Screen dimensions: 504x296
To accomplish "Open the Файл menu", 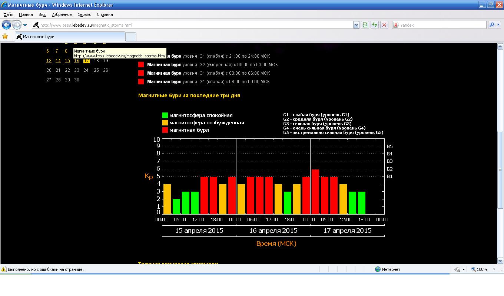I will tap(8, 14).
